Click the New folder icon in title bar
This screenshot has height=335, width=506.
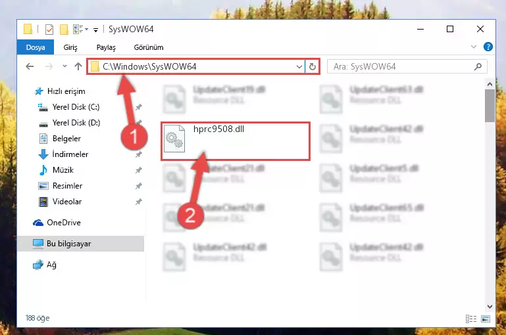(64, 30)
